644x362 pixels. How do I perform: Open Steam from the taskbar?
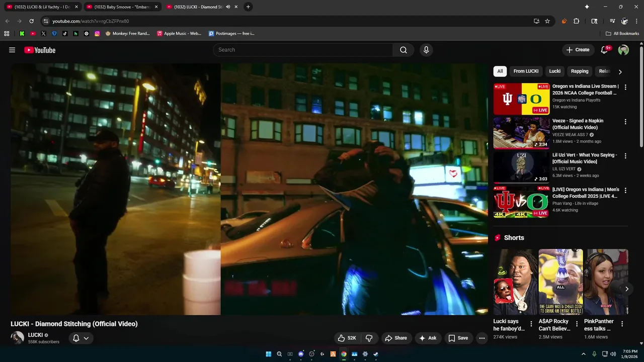tap(376, 354)
